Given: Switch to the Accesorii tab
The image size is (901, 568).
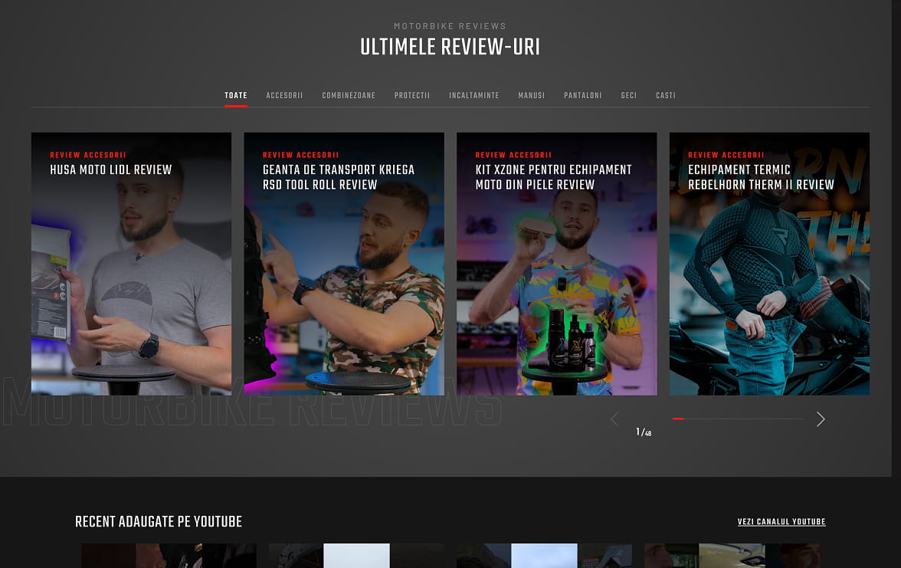Looking at the screenshot, I should [x=284, y=96].
